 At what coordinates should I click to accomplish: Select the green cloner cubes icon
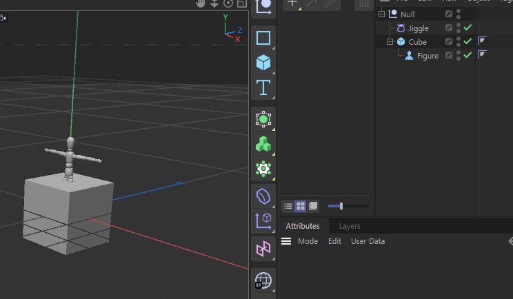pyautogui.click(x=263, y=144)
